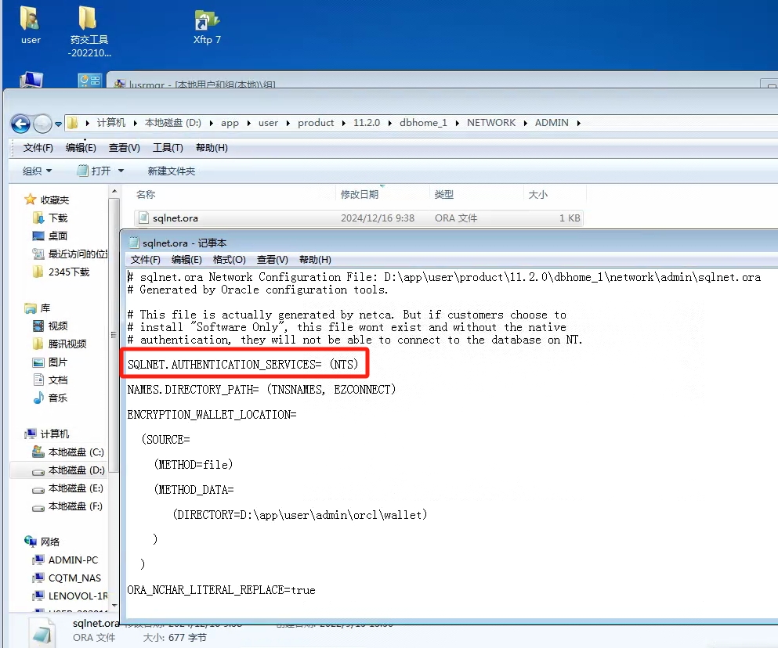
Task: Click 新建文件夹 toolbar button
Action: click(x=171, y=171)
